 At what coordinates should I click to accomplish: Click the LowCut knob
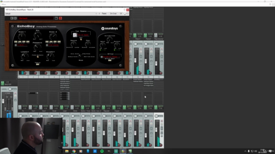point(24,56)
